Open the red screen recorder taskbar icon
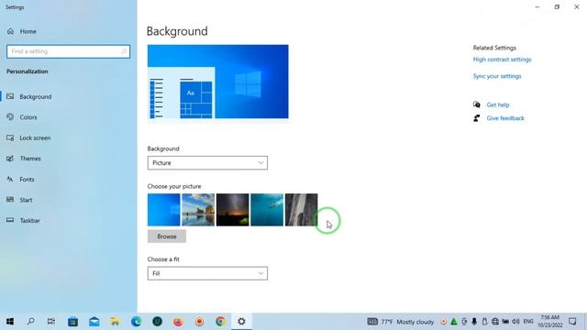Viewport: 587px width, 330px height. pyautogui.click(x=199, y=322)
